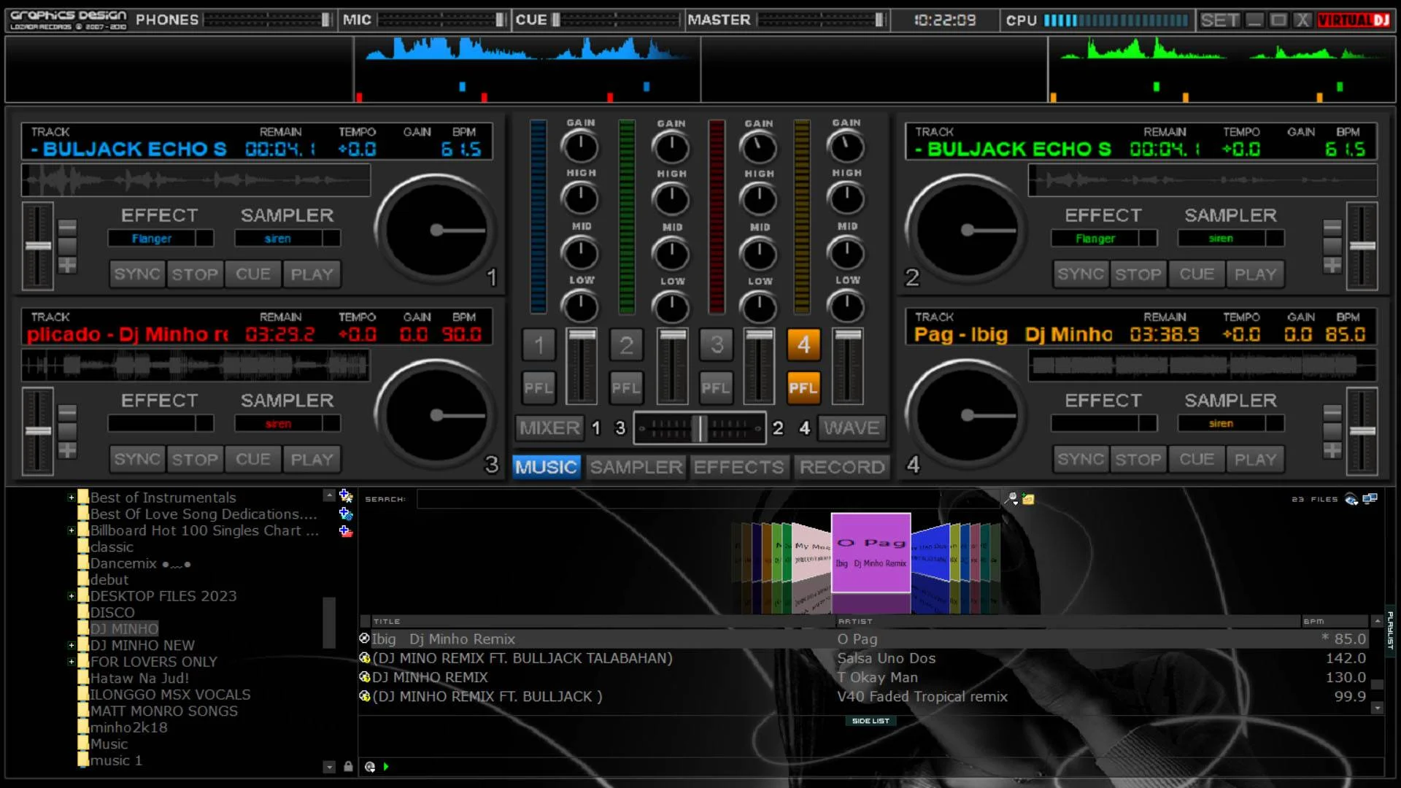This screenshot has height=788, width=1401.
Task: Click in the SEARCH input field
Action: tap(707, 499)
